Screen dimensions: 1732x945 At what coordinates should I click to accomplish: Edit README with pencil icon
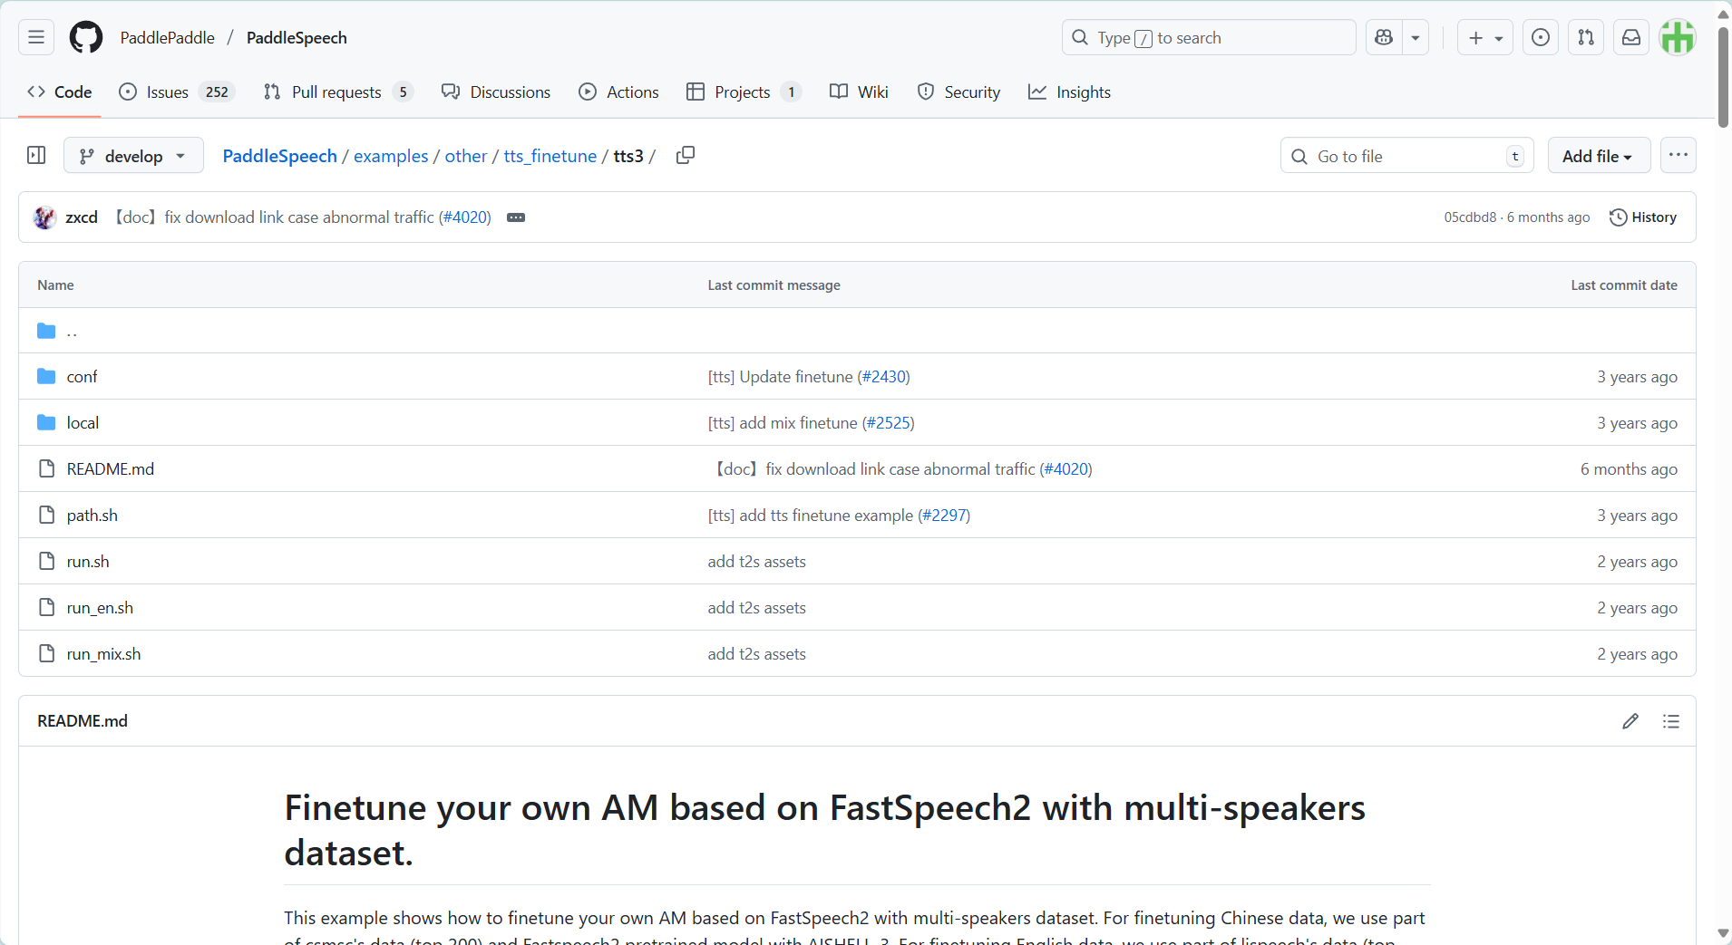pyautogui.click(x=1630, y=721)
